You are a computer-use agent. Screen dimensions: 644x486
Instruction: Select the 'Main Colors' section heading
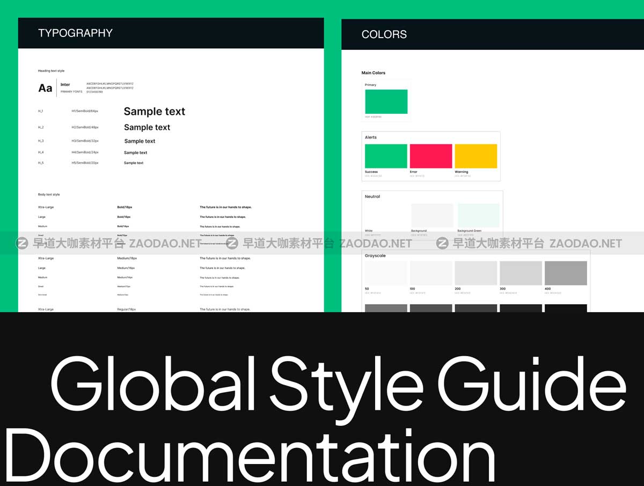pyautogui.click(x=374, y=73)
